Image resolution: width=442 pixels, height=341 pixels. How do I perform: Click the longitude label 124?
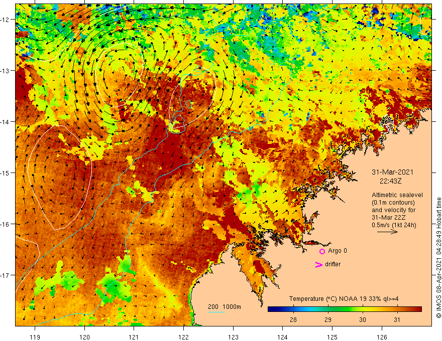pos(283,337)
